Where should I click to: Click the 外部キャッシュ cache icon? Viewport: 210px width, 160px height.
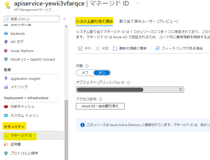[6, 106]
